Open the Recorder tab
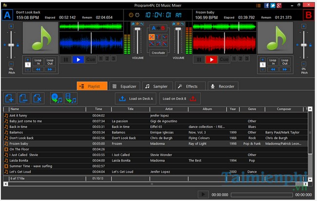317x201 pixels. pyautogui.click(x=223, y=86)
